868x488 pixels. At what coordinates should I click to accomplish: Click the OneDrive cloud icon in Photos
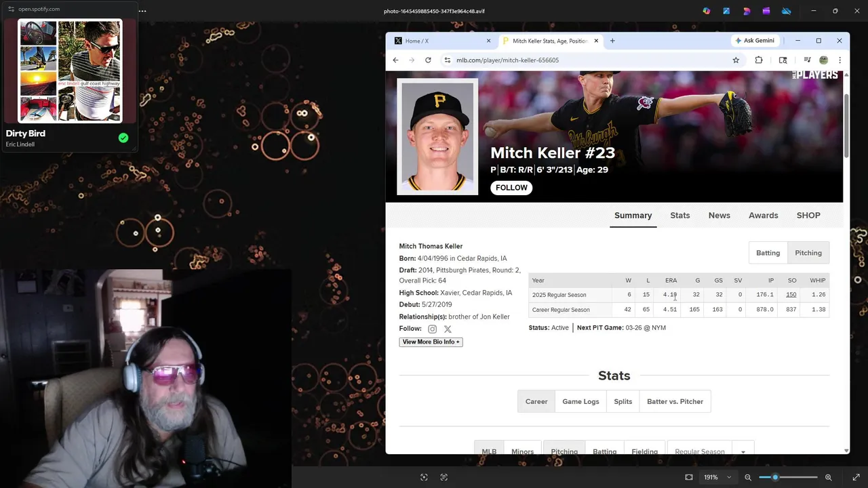787,11
